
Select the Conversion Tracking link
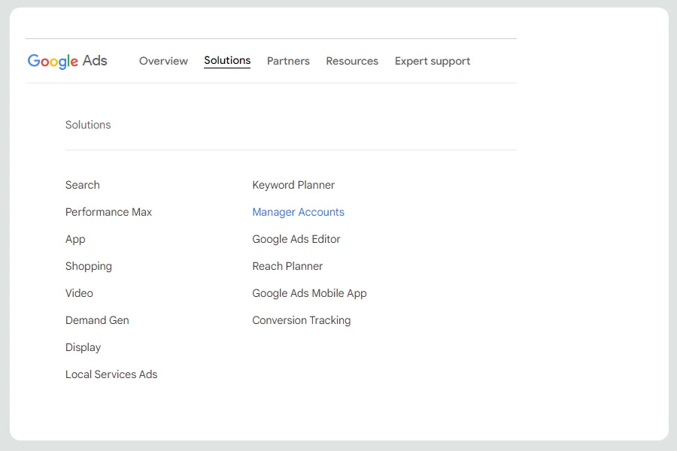pyautogui.click(x=302, y=321)
